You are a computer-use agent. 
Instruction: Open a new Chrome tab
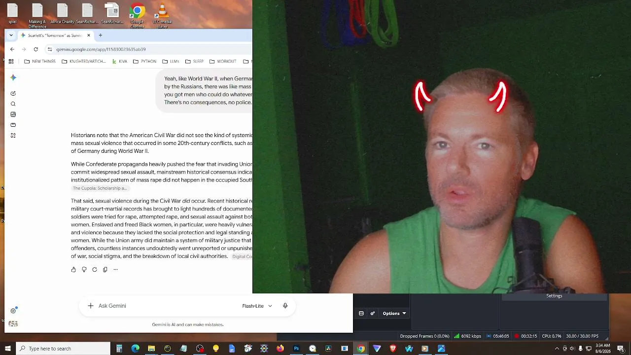[100, 35]
